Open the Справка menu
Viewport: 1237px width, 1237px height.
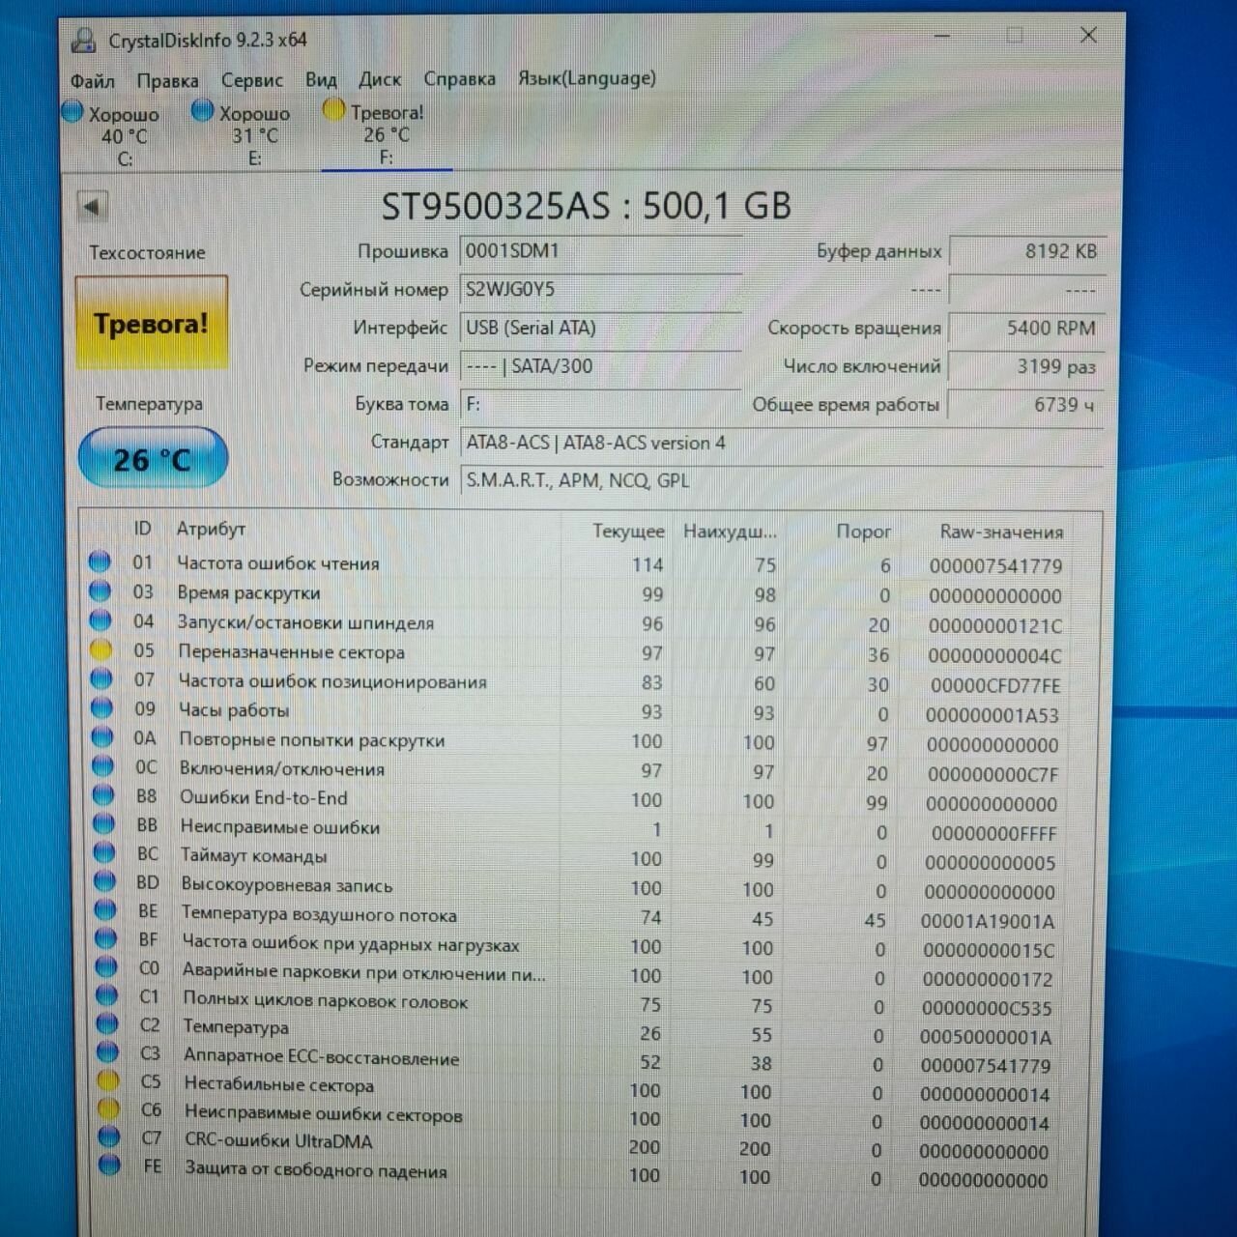click(x=459, y=79)
